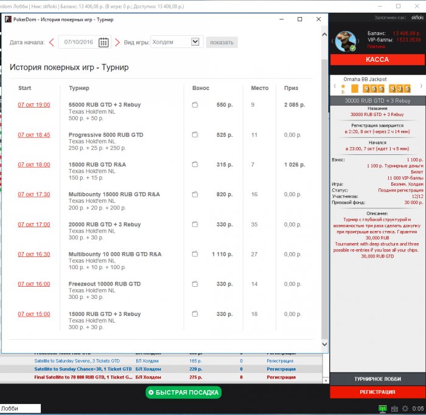Click the показать button
Screen dimensions: 426x415
pos(222,43)
